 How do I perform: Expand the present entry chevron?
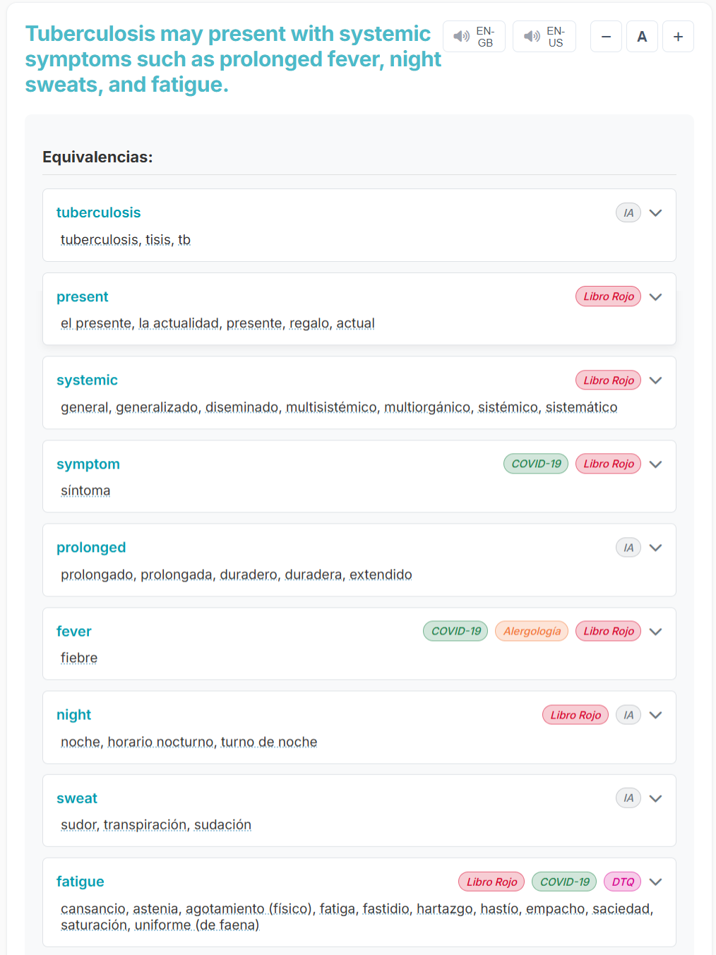coord(655,296)
